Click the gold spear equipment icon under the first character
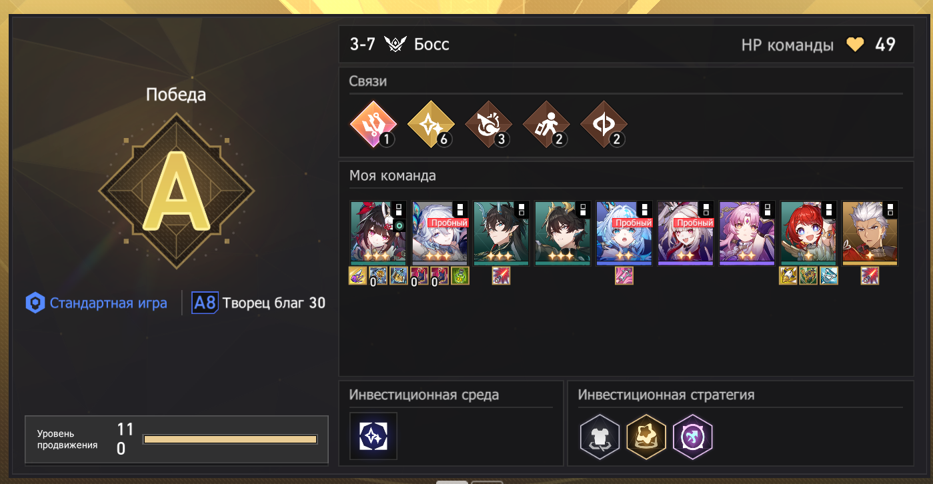Screen dimensions: 933x484 pyautogui.click(x=358, y=276)
